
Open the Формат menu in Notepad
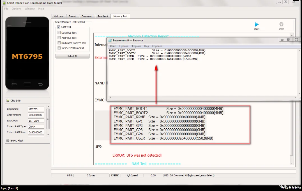pos(136,46)
